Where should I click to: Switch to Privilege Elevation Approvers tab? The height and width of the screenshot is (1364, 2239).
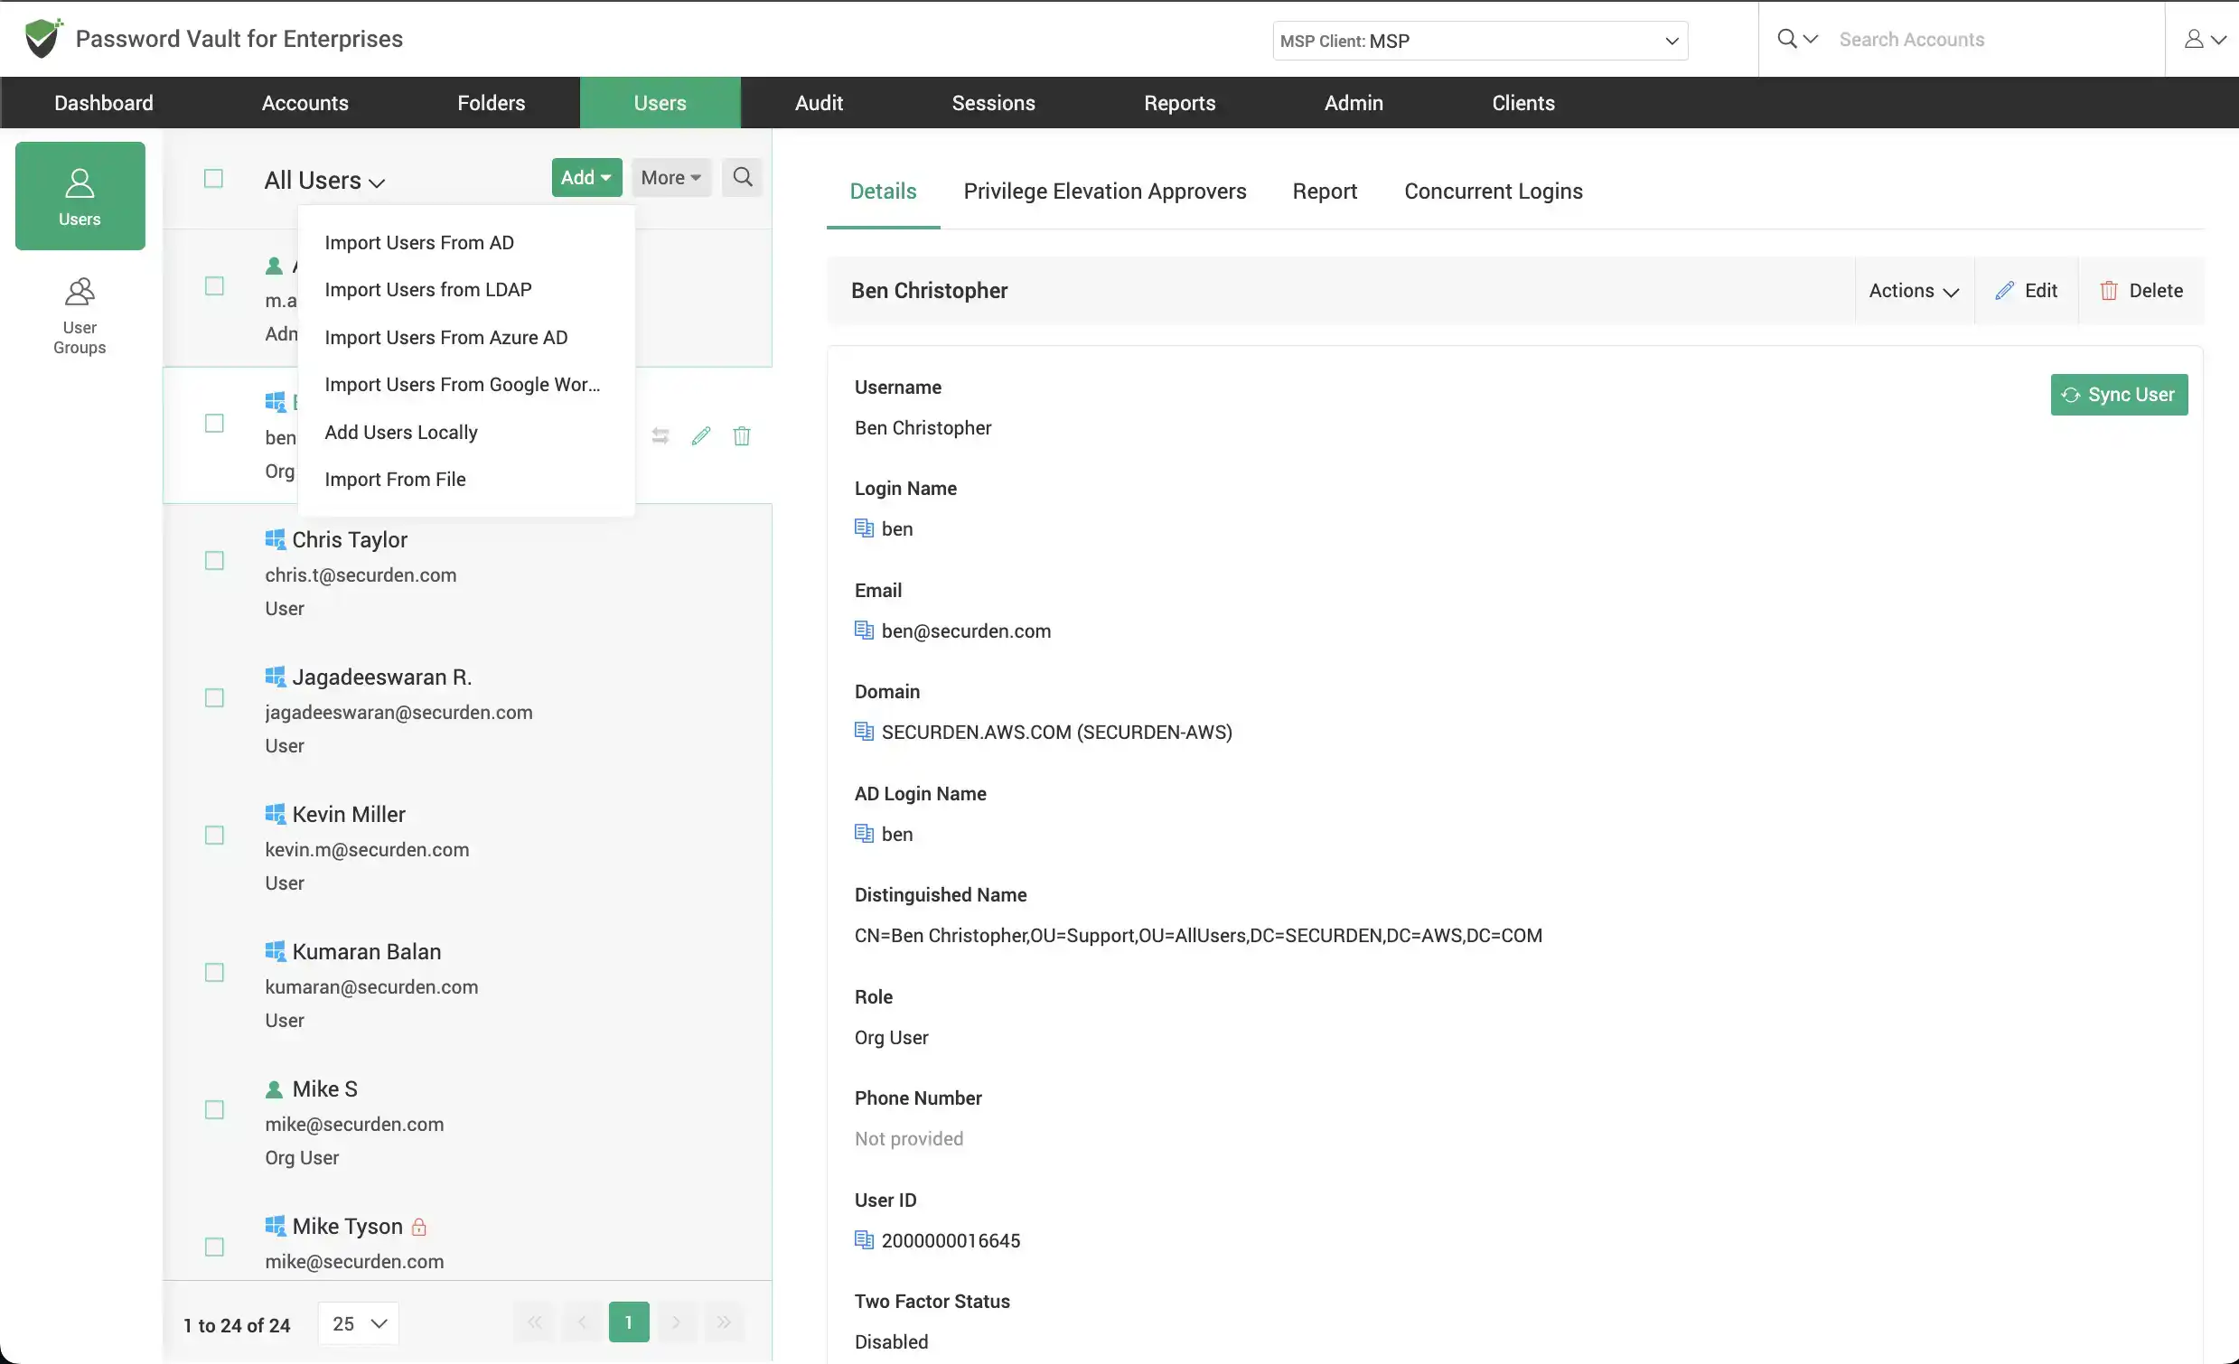[x=1104, y=191]
